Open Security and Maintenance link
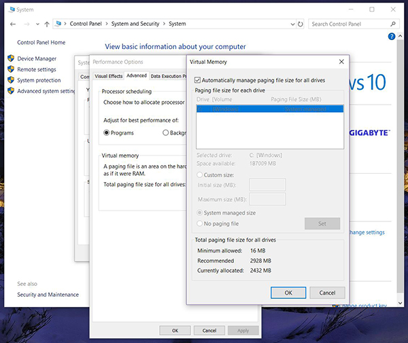The image size is (408, 343). click(x=48, y=295)
